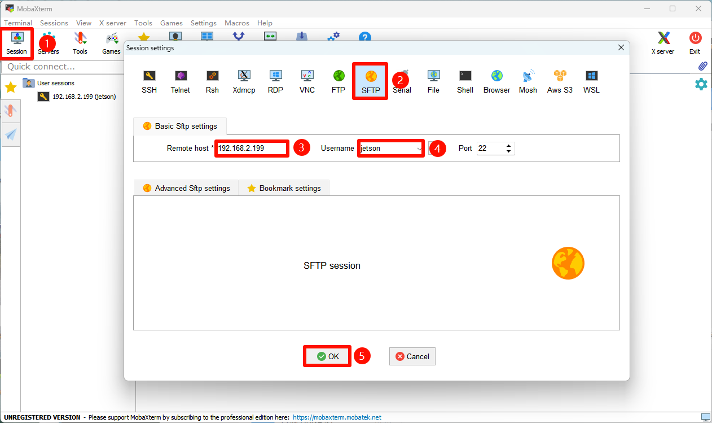Expand the Username dropdown list
The image size is (712, 423).
coord(419,149)
